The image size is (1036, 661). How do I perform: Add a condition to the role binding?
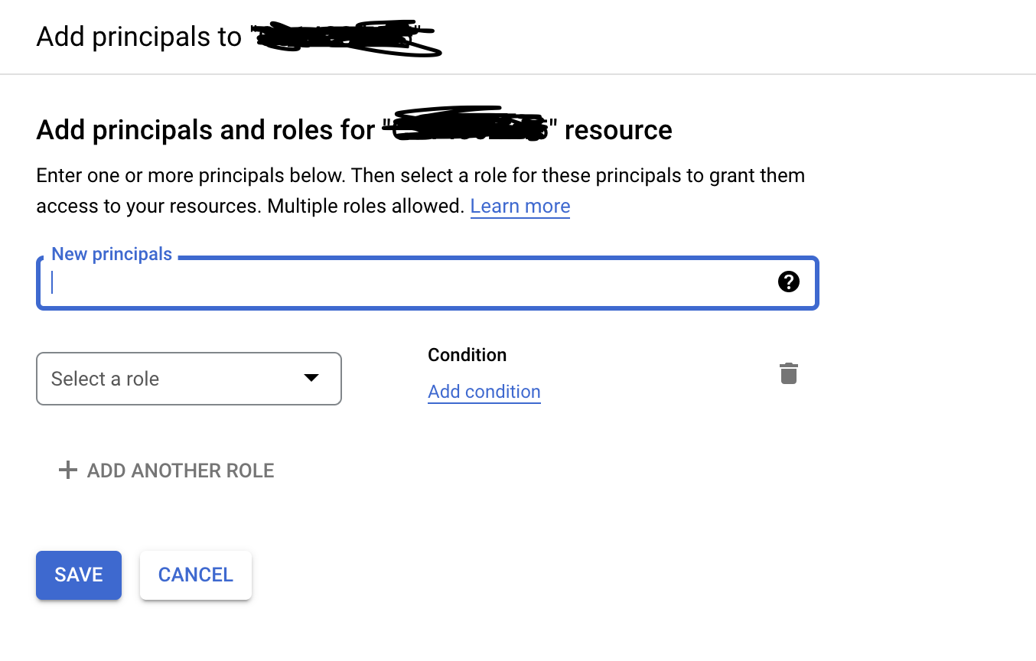point(484,392)
